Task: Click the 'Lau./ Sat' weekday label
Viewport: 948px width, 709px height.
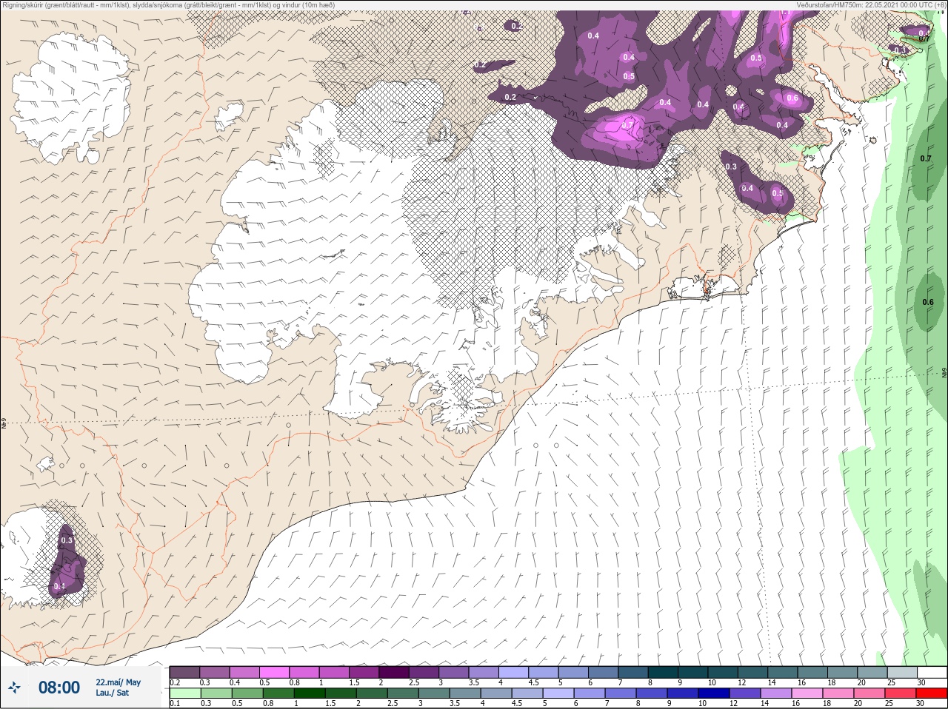Action: click(x=112, y=693)
